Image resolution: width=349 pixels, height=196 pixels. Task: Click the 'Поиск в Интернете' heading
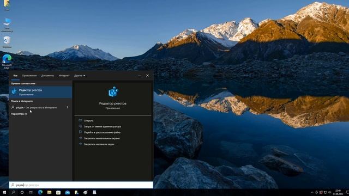click(22, 101)
